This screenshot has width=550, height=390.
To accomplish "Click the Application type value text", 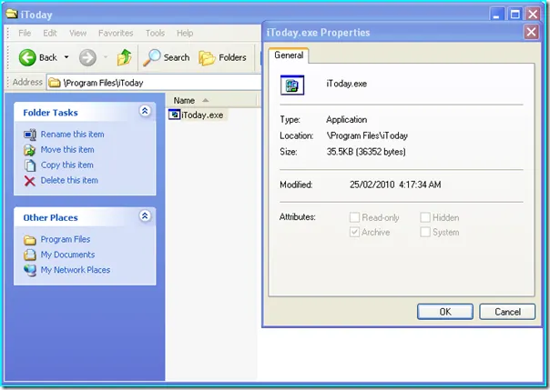I will coord(347,120).
